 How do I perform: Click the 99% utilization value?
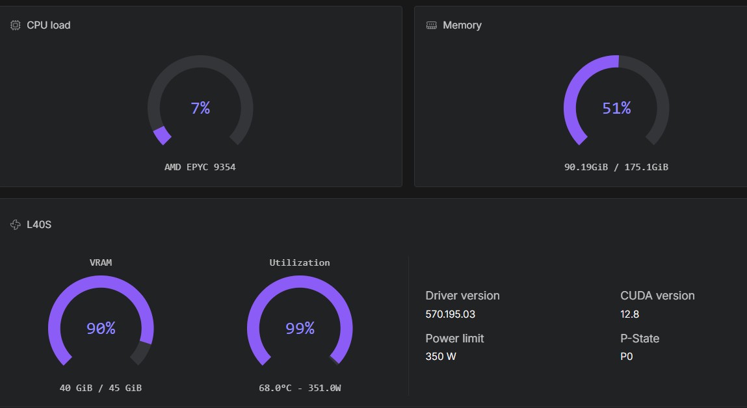click(x=300, y=328)
